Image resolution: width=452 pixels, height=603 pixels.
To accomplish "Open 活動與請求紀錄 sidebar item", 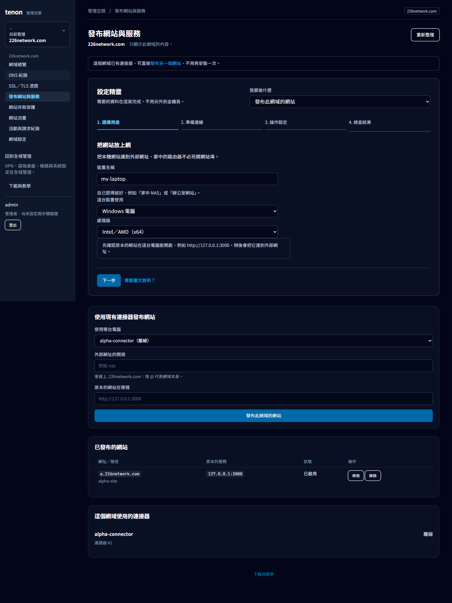I will [x=37, y=129].
